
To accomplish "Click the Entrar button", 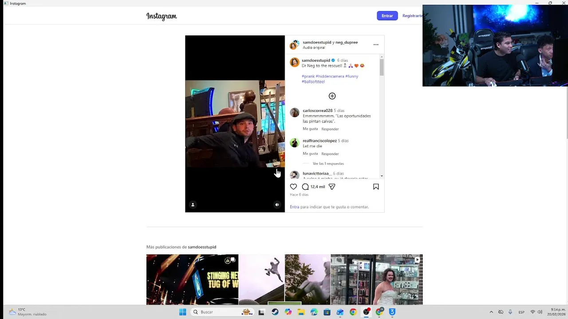I will pos(387,16).
